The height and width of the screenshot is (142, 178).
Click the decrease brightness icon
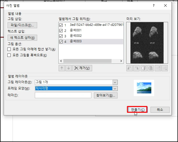(x=165, y=68)
